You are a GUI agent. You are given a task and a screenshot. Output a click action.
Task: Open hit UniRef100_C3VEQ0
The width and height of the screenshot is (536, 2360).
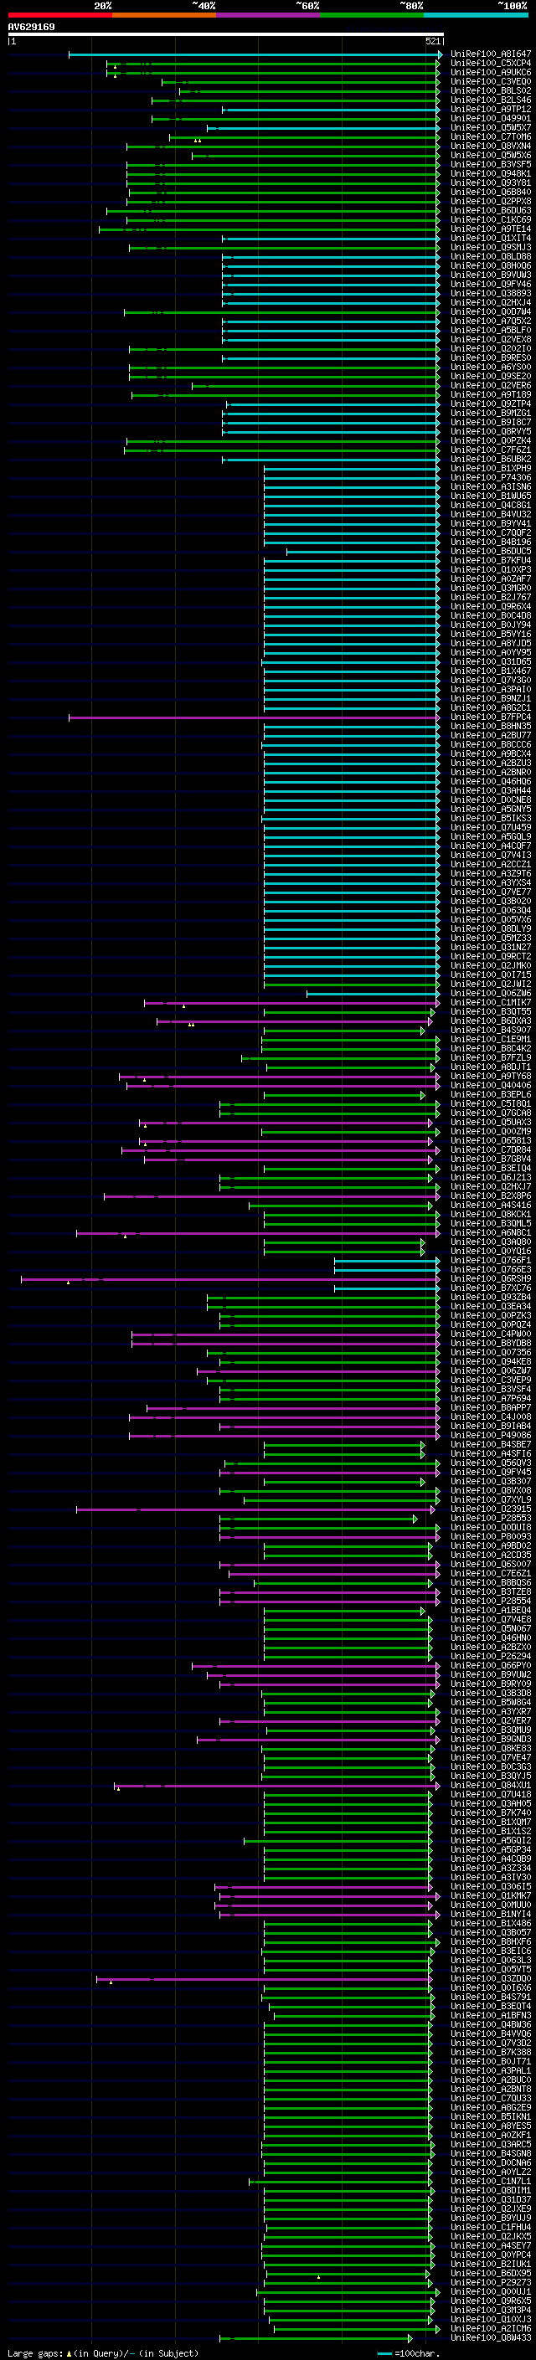(x=490, y=81)
